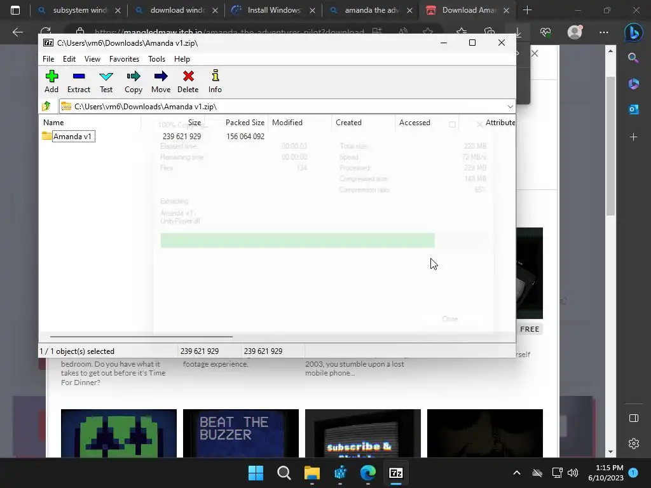
Task: Open the 7-Zip File menu
Action: [x=48, y=59]
